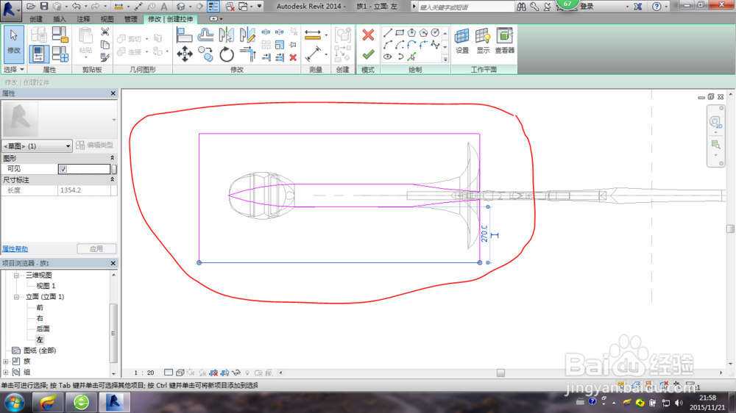Open the Properties help (属性帮助) link

pos(15,249)
